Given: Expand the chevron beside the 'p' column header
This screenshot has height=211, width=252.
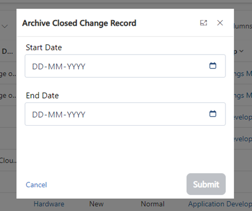Looking at the screenshot, I should (241, 51).
